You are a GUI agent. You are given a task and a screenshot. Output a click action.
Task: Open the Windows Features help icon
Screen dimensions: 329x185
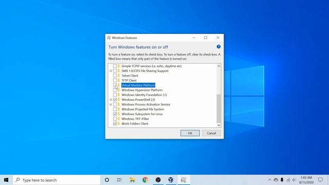tap(218, 47)
